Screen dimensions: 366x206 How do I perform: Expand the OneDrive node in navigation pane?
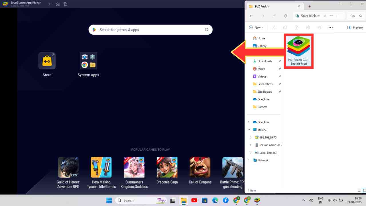pyautogui.click(x=249, y=122)
